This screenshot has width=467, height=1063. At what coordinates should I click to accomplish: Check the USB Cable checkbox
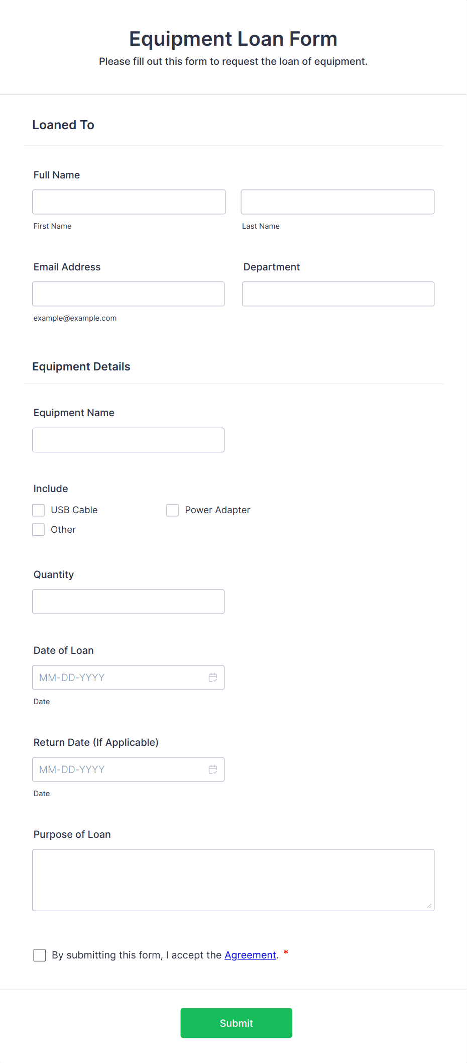pos(39,510)
